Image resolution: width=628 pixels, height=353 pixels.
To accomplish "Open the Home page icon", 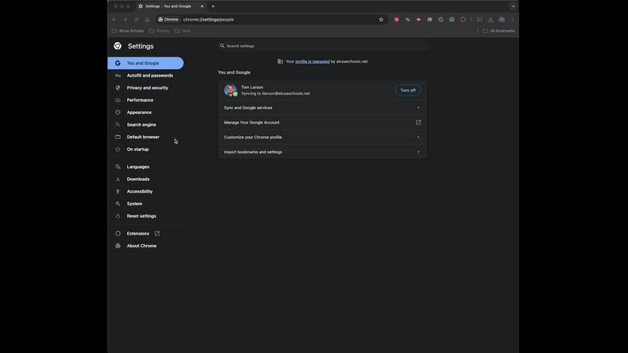I will pos(147,19).
